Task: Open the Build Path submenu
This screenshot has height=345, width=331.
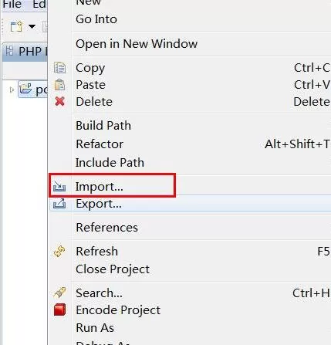Action: 103,126
